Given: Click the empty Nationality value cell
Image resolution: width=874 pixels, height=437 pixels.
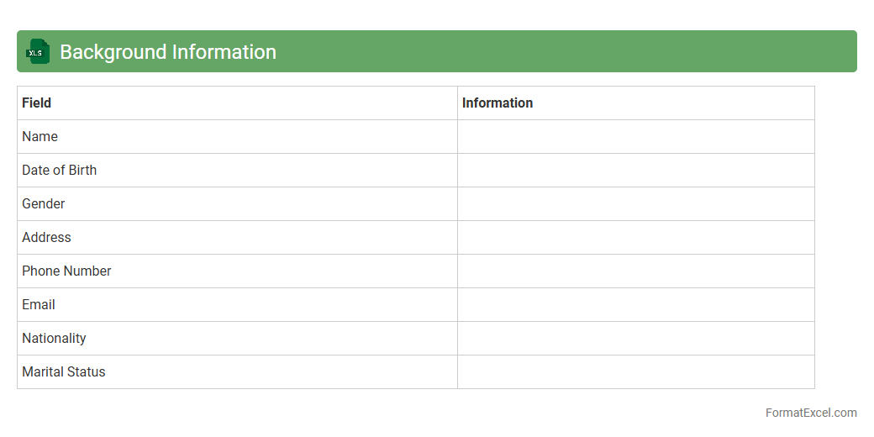Looking at the screenshot, I should [x=635, y=339].
